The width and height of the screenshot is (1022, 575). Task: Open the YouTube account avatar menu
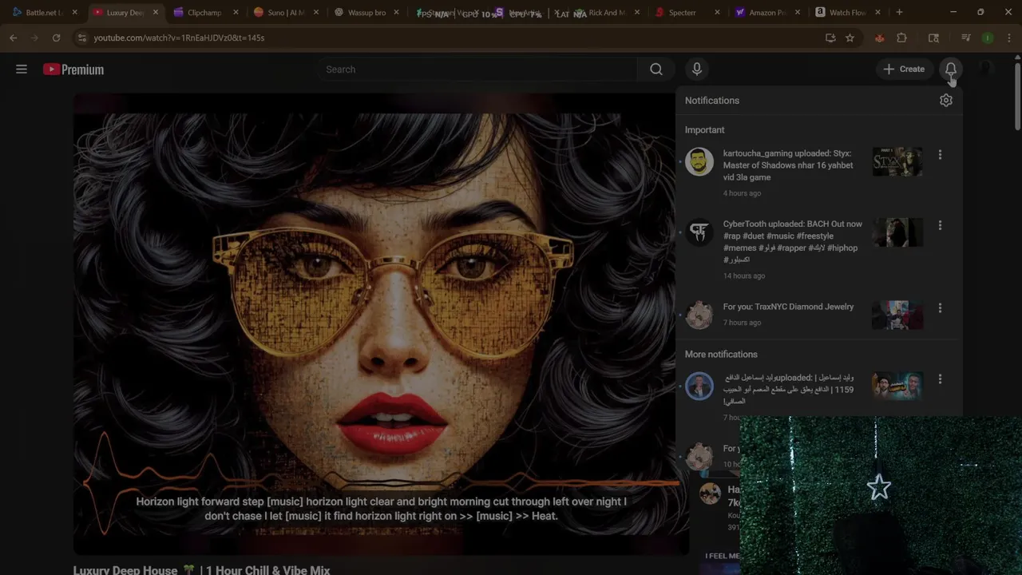[x=986, y=69]
